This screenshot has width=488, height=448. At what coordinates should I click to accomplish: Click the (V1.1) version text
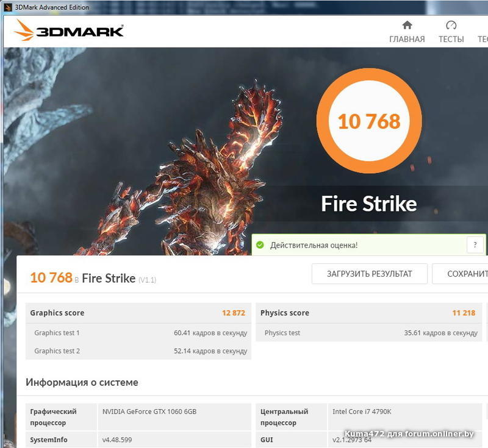pyautogui.click(x=147, y=280)
